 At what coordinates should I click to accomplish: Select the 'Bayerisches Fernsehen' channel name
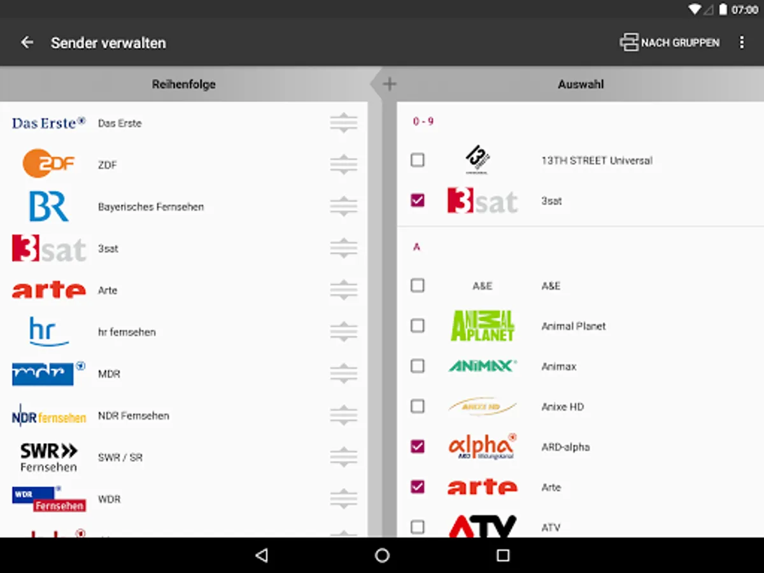[151, 207]
